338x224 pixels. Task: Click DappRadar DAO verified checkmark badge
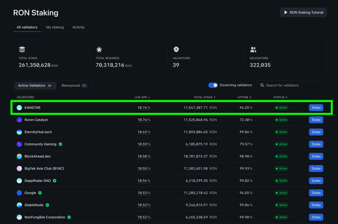pyautogui.click(x=55, y=181)
